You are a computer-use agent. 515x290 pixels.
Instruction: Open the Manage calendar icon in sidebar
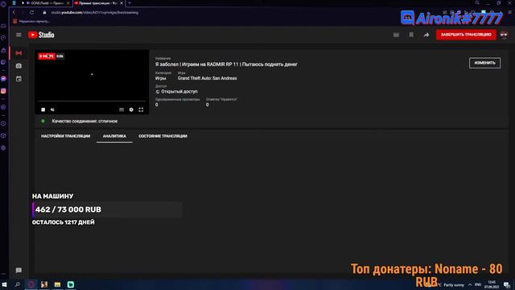19,79
